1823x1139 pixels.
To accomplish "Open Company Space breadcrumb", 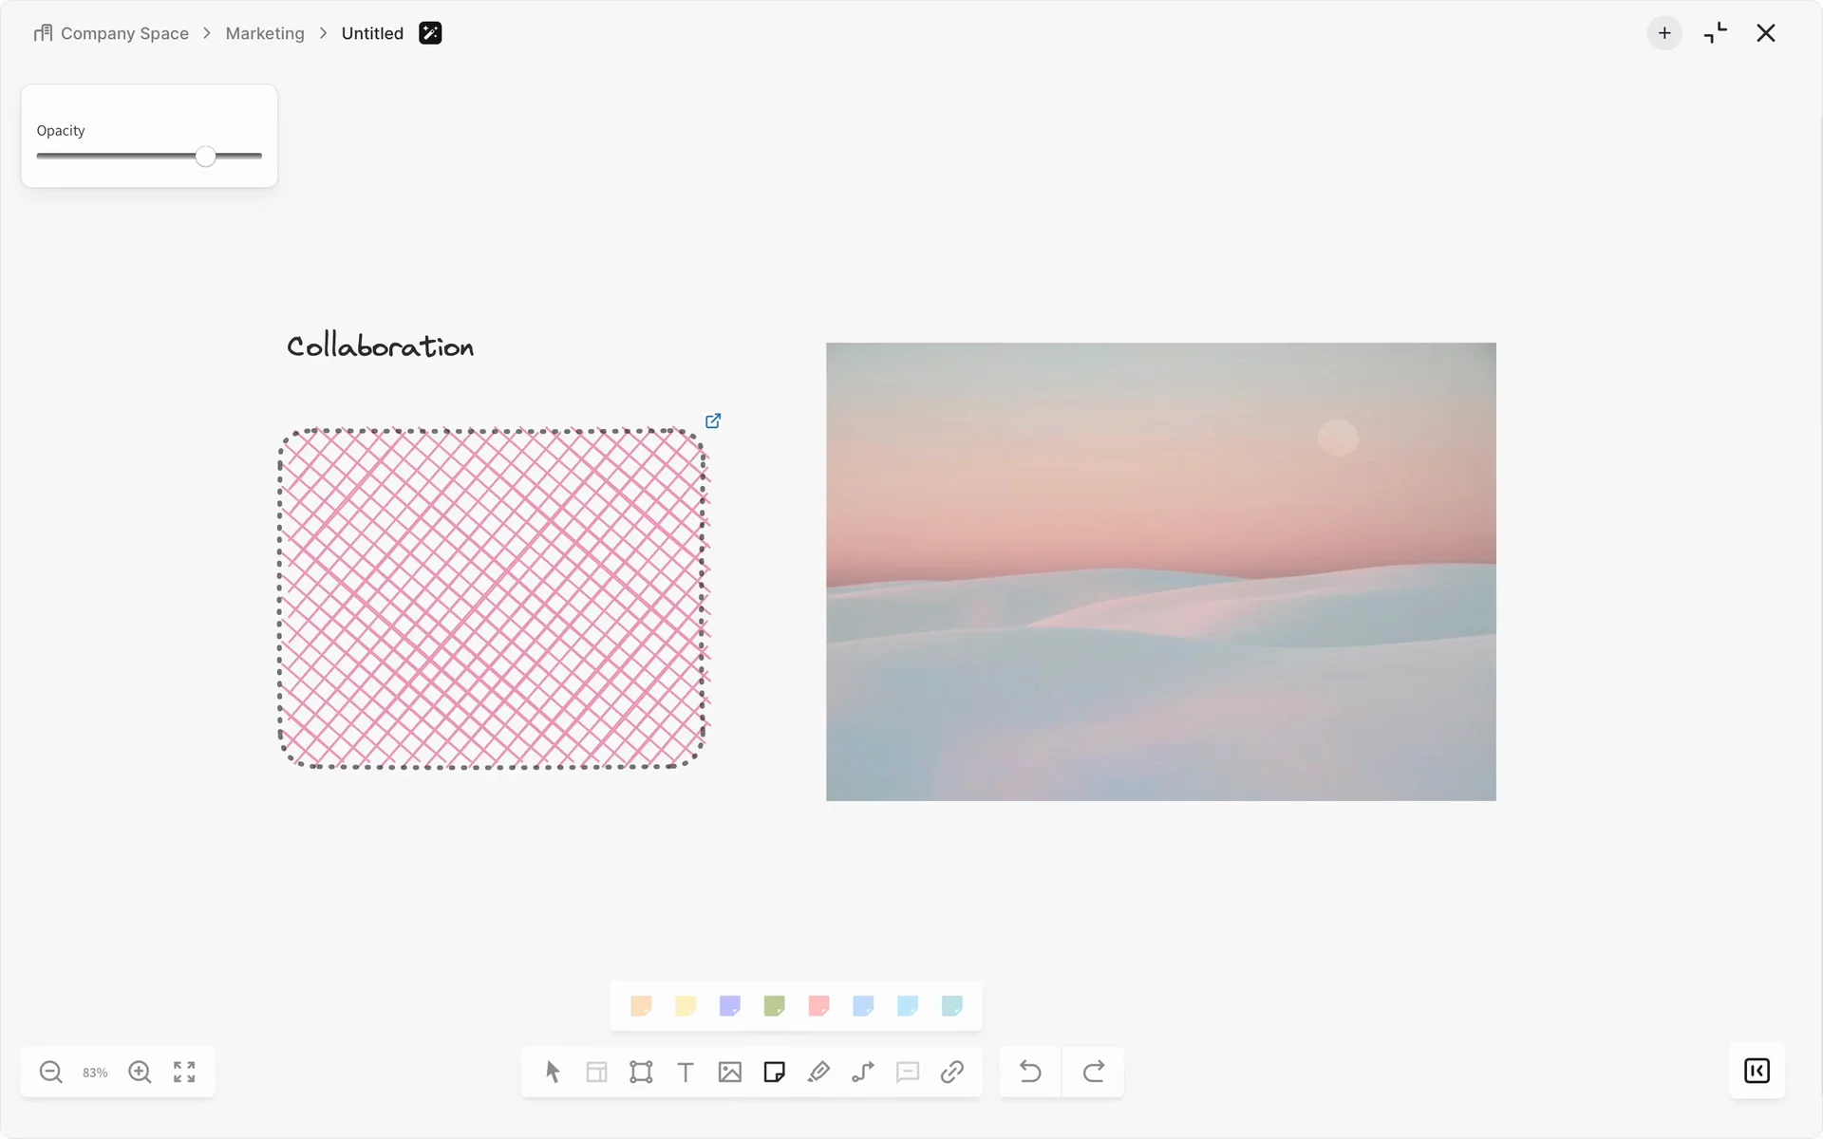I will point(124,33).
